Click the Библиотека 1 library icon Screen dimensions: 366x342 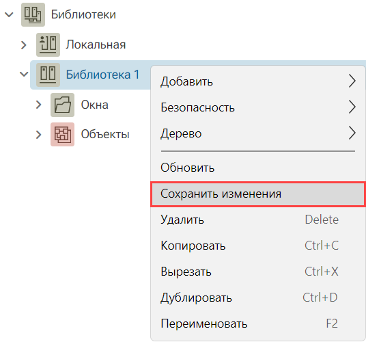click(48, 75)
